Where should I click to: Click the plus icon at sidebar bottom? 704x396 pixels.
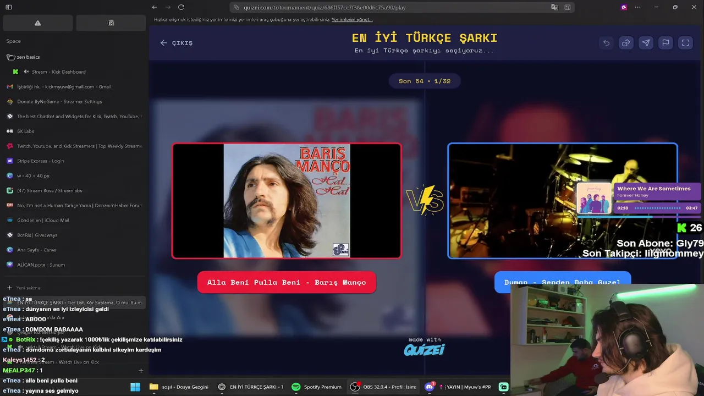tap(141, 371)
